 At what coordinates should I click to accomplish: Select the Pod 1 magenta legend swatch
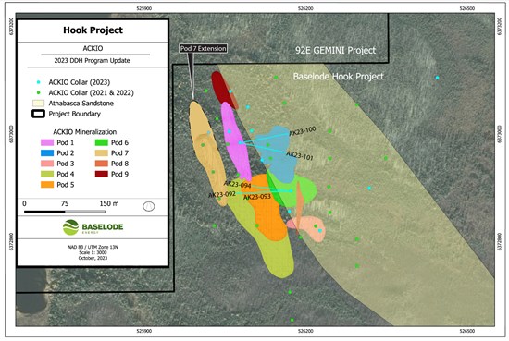click(47, 142)
